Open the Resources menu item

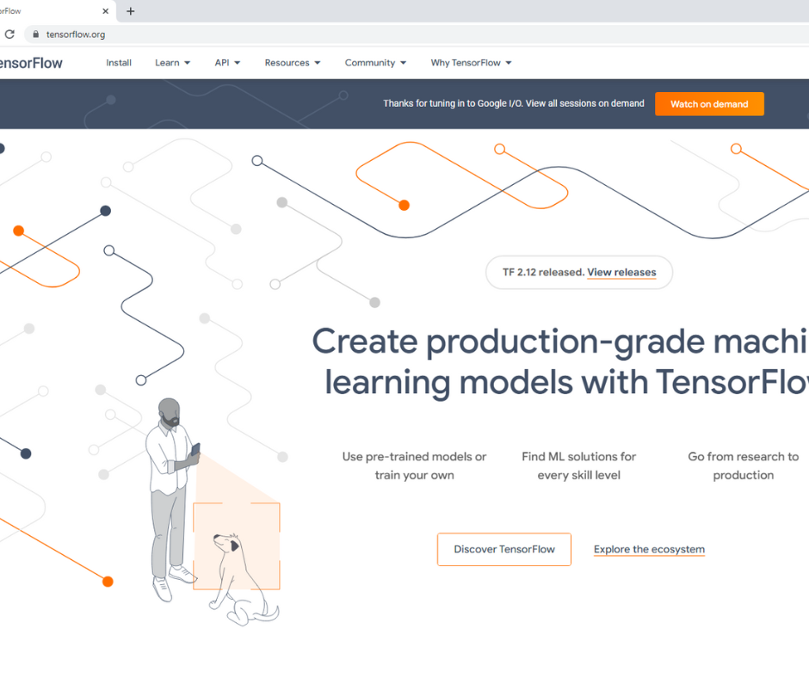click(287, 63)
